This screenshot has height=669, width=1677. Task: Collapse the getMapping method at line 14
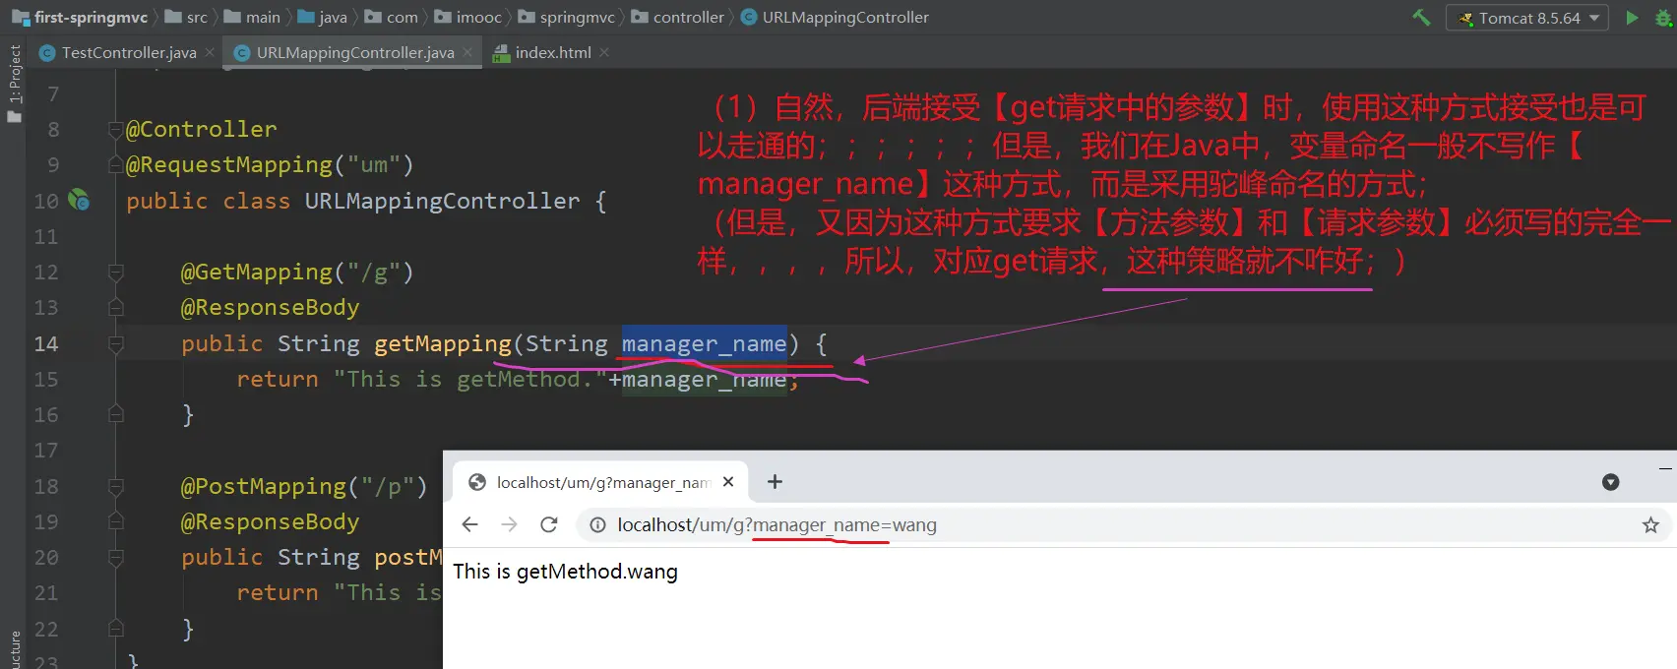click(x=115, y=343)
